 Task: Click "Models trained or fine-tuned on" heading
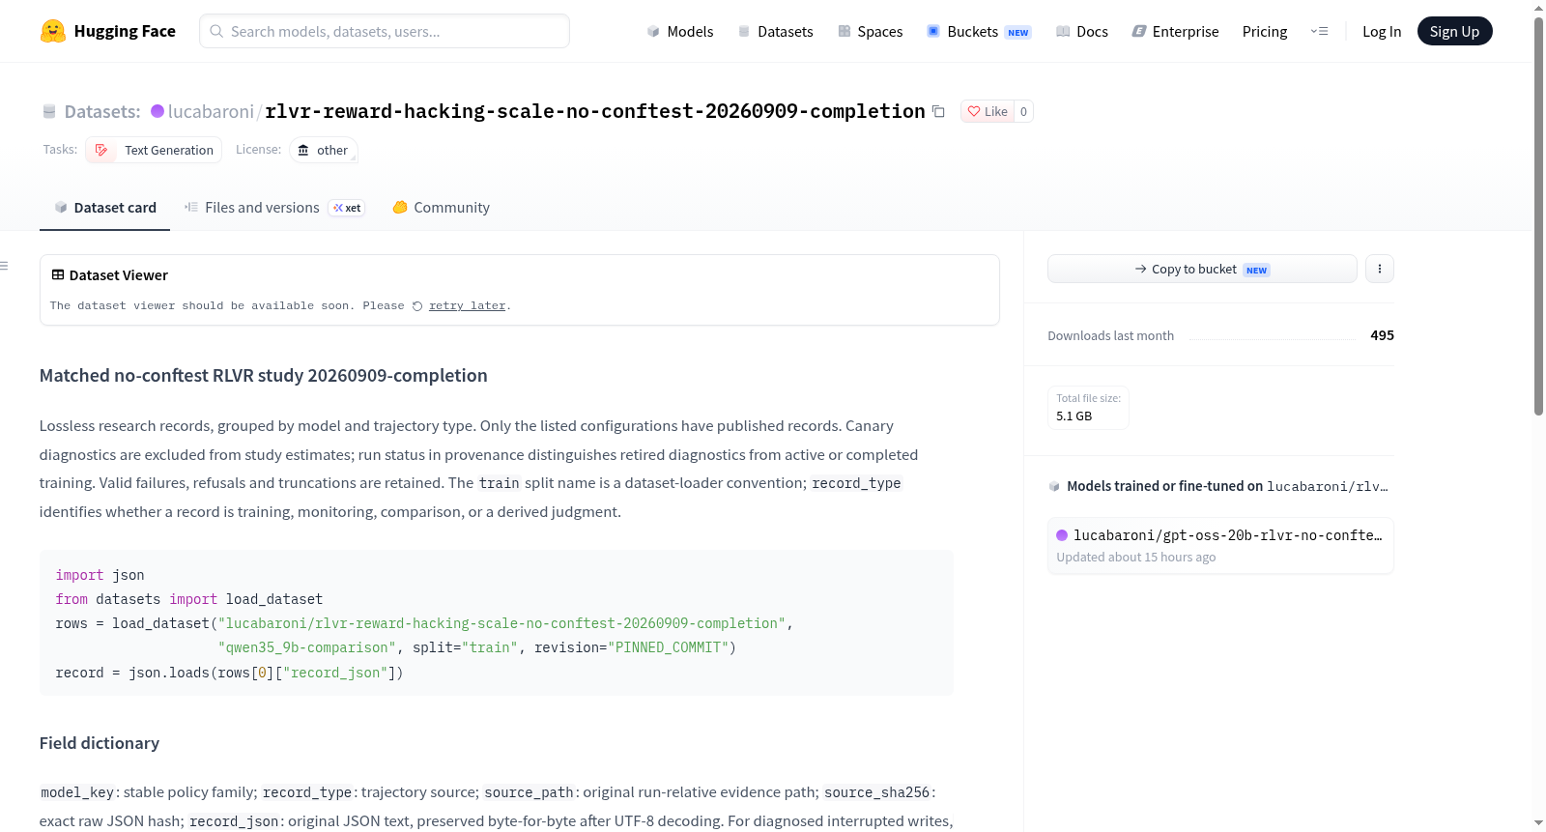[x=1164, y=486]
